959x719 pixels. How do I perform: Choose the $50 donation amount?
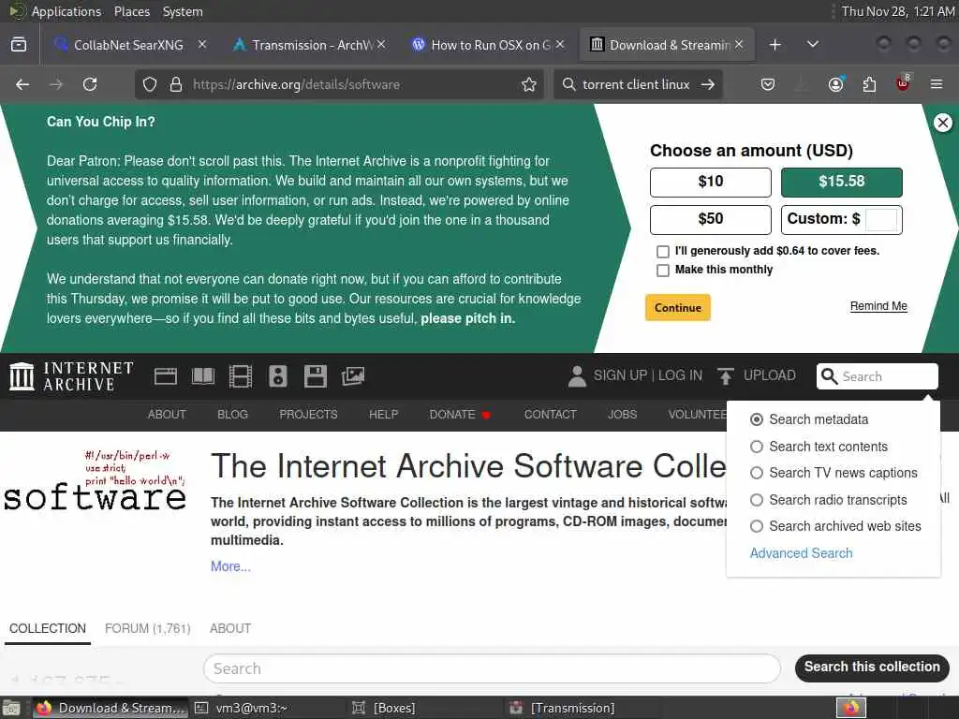710,219
